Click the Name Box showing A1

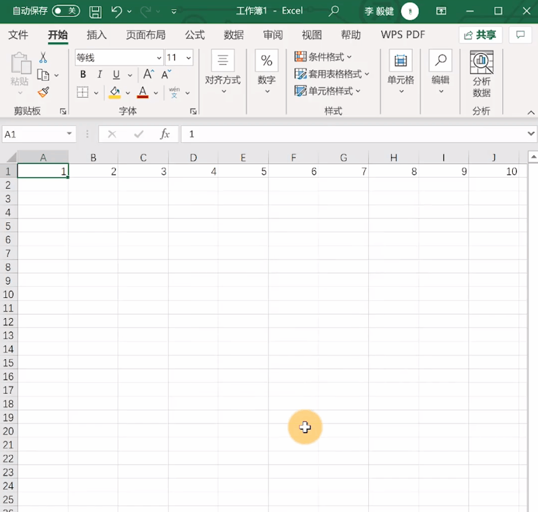(38, 134)
